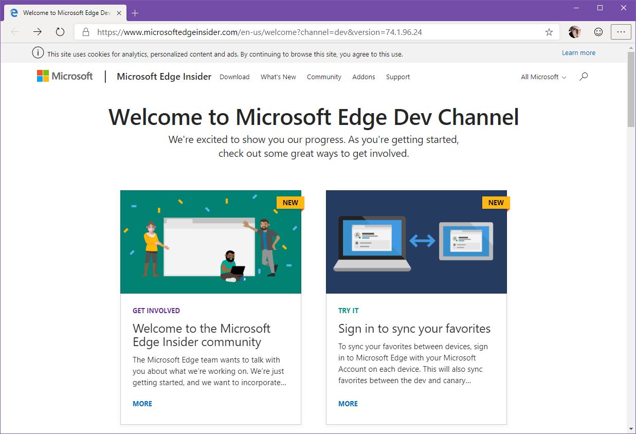Open a new tab with the plus button
Image resolution: width=636 pixels, height=434 pixels.
click(135, 13)
